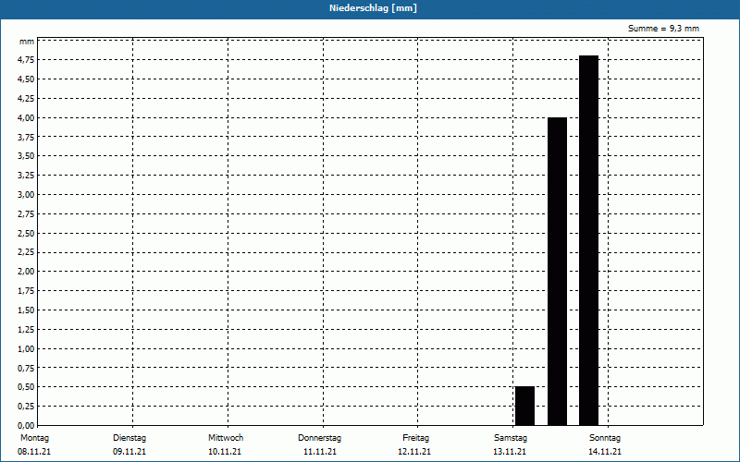Screen dimensions: 740x462
Task: Click the 1,25 axis value
Action: [x=26, y=330]
